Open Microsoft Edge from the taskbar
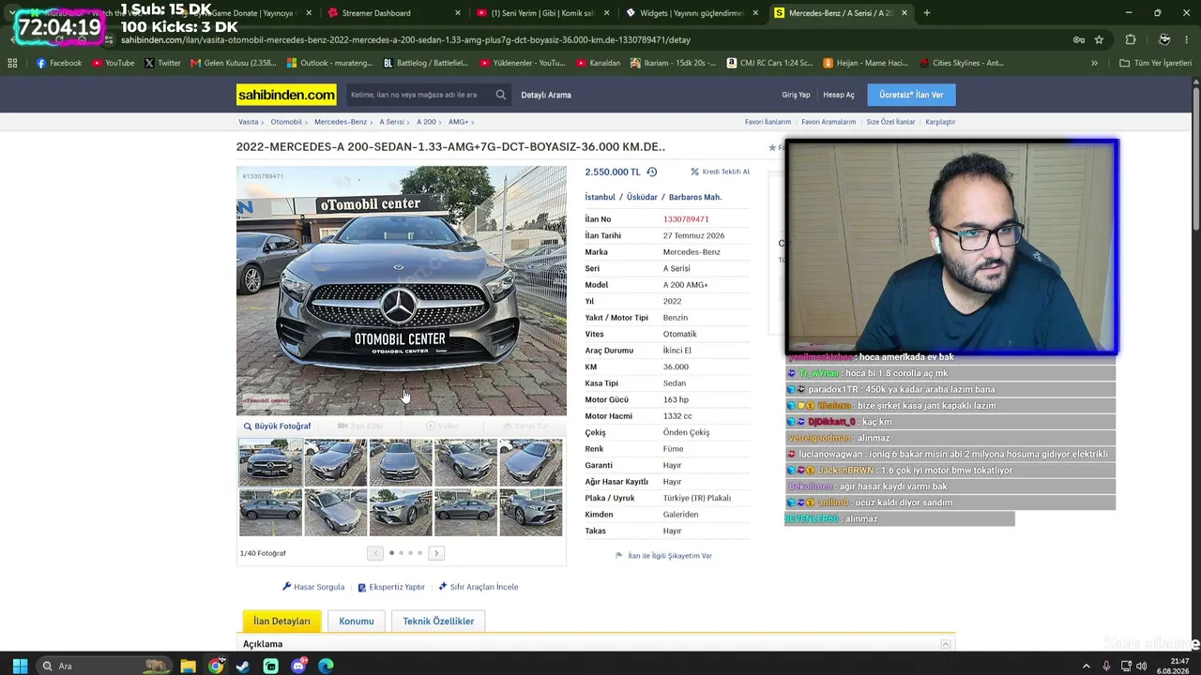The width and height of the screenshot is (1201, 675). point(326,666)
